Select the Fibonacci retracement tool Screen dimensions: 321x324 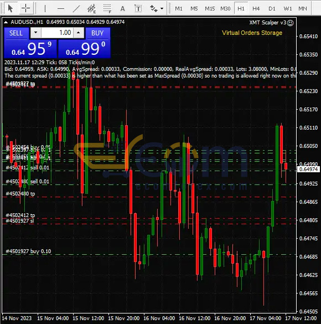click(x=107, y=9)
